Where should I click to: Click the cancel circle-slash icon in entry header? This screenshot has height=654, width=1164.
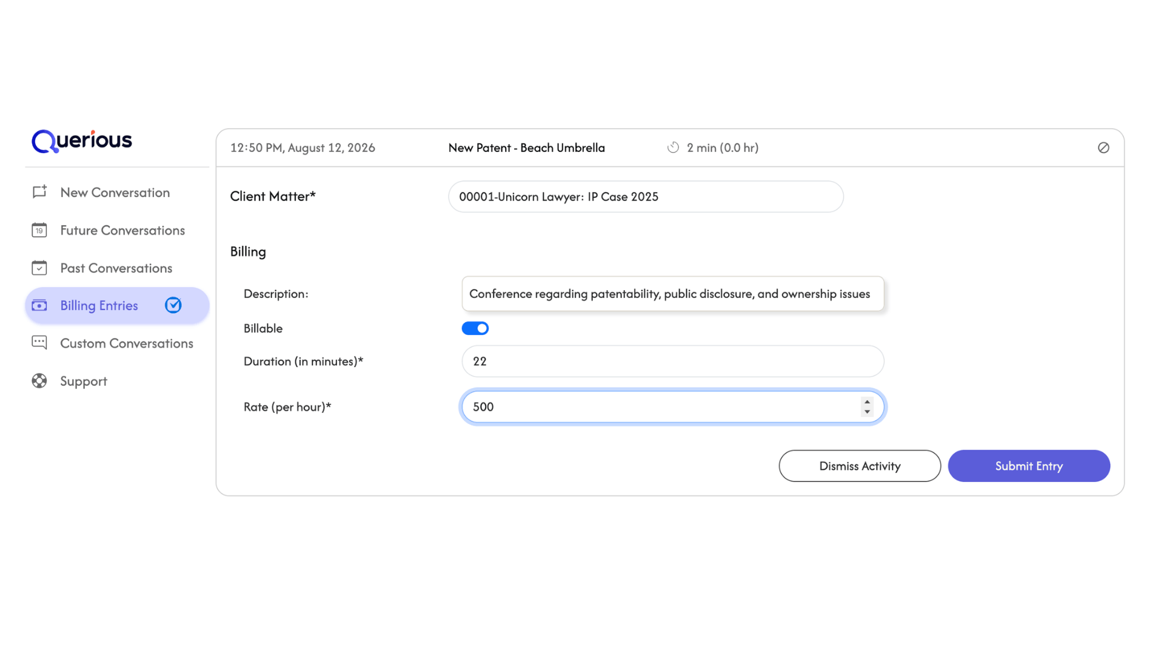pyautogui.click(x=1103, y=148)
